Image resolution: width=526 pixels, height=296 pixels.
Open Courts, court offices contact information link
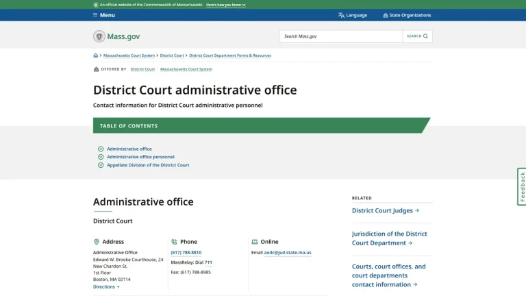(389, 275)
